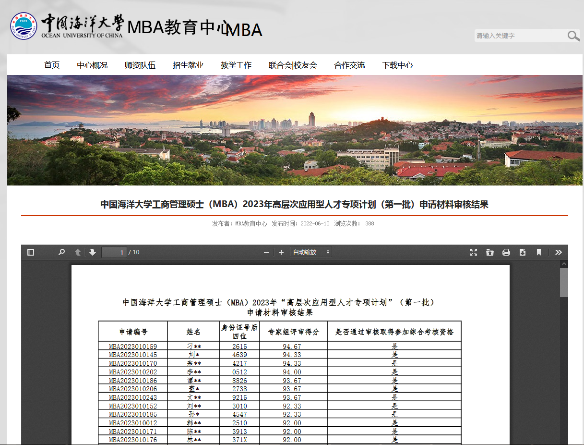Click the ID digits 4639 cell
This screenshot has height=445, width=584.
point(239,355)
